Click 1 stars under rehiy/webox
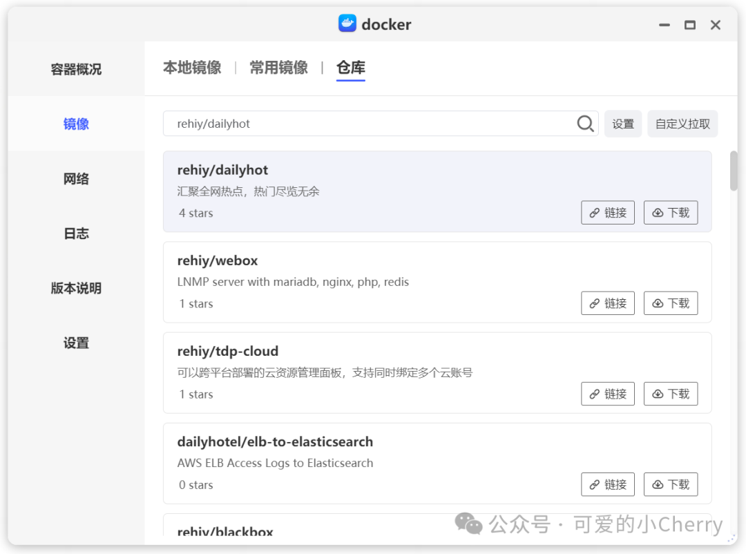 (x=196, y=304)
